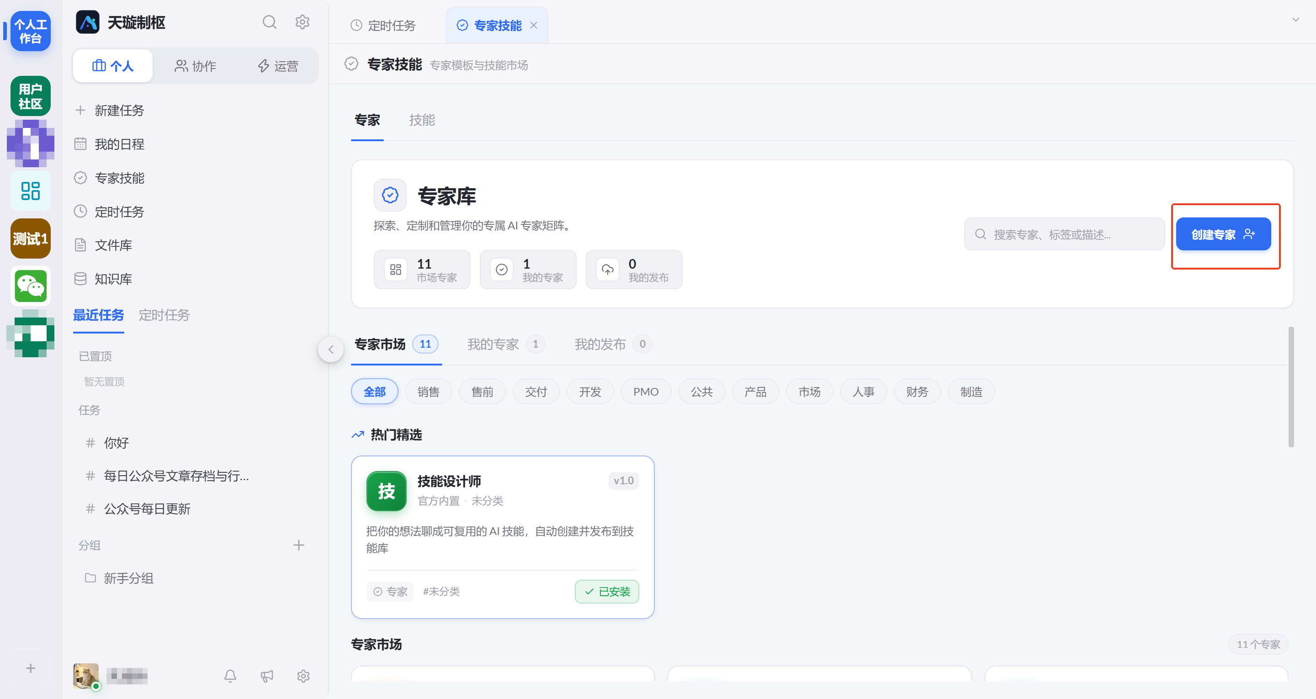Filter experts by PMO category

(x=646, y=392)
